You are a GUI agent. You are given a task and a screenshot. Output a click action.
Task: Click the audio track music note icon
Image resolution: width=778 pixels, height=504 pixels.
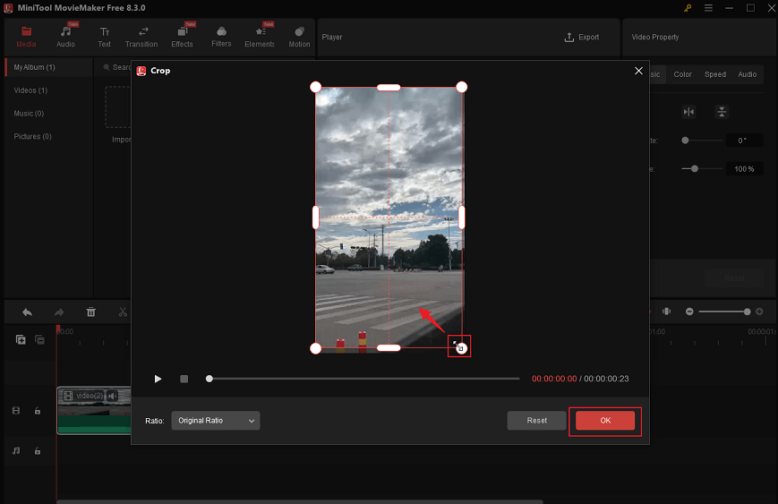tap(16, 451)
